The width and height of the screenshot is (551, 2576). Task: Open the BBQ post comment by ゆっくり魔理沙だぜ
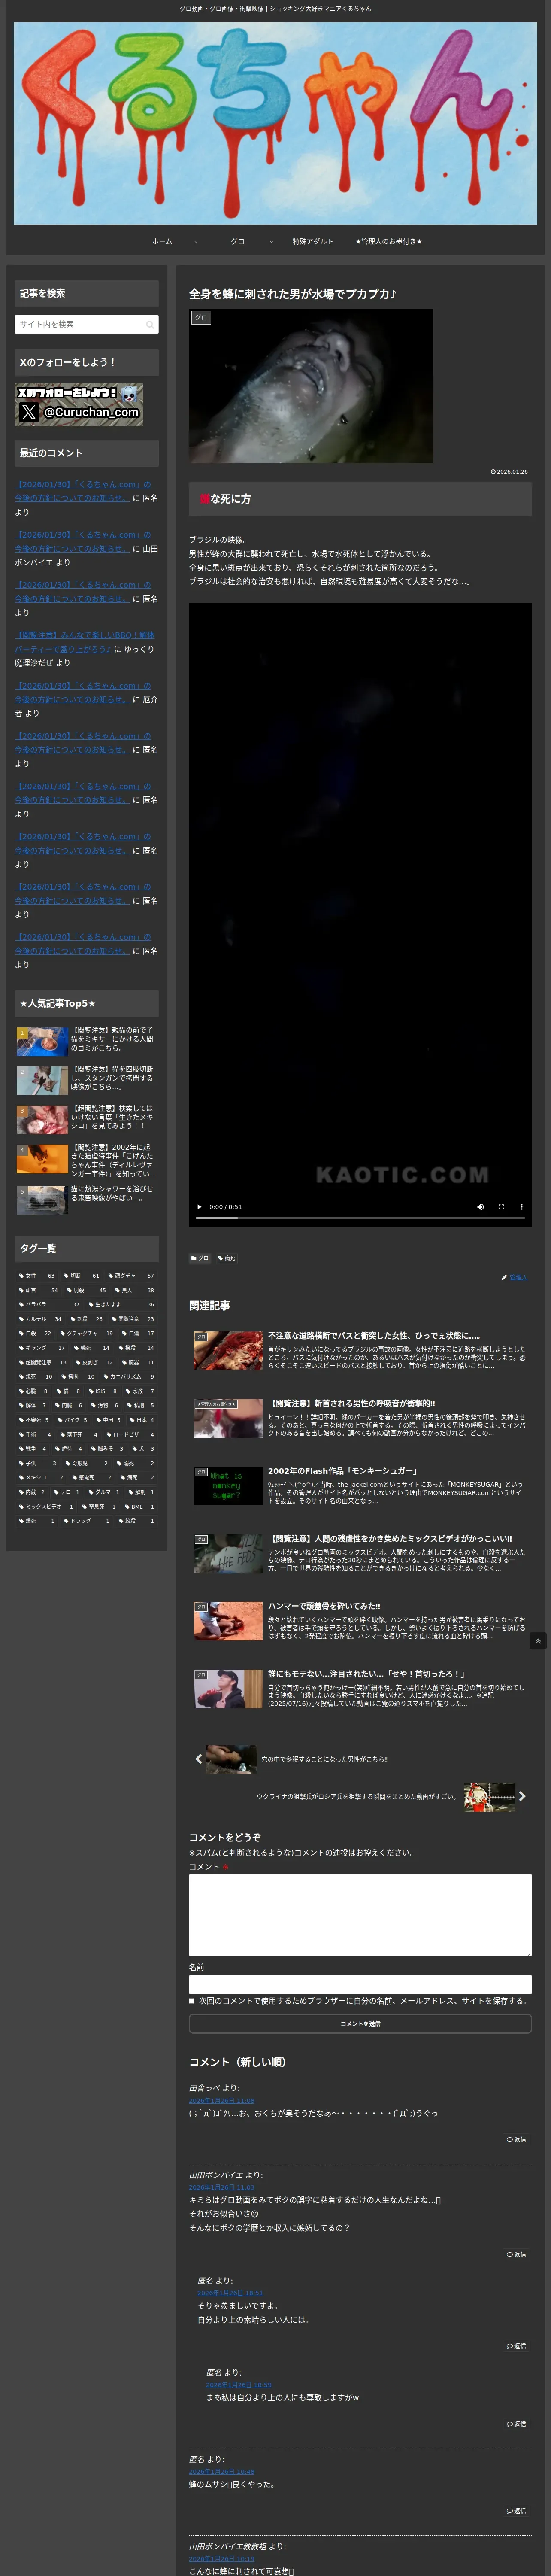point(84,641)
